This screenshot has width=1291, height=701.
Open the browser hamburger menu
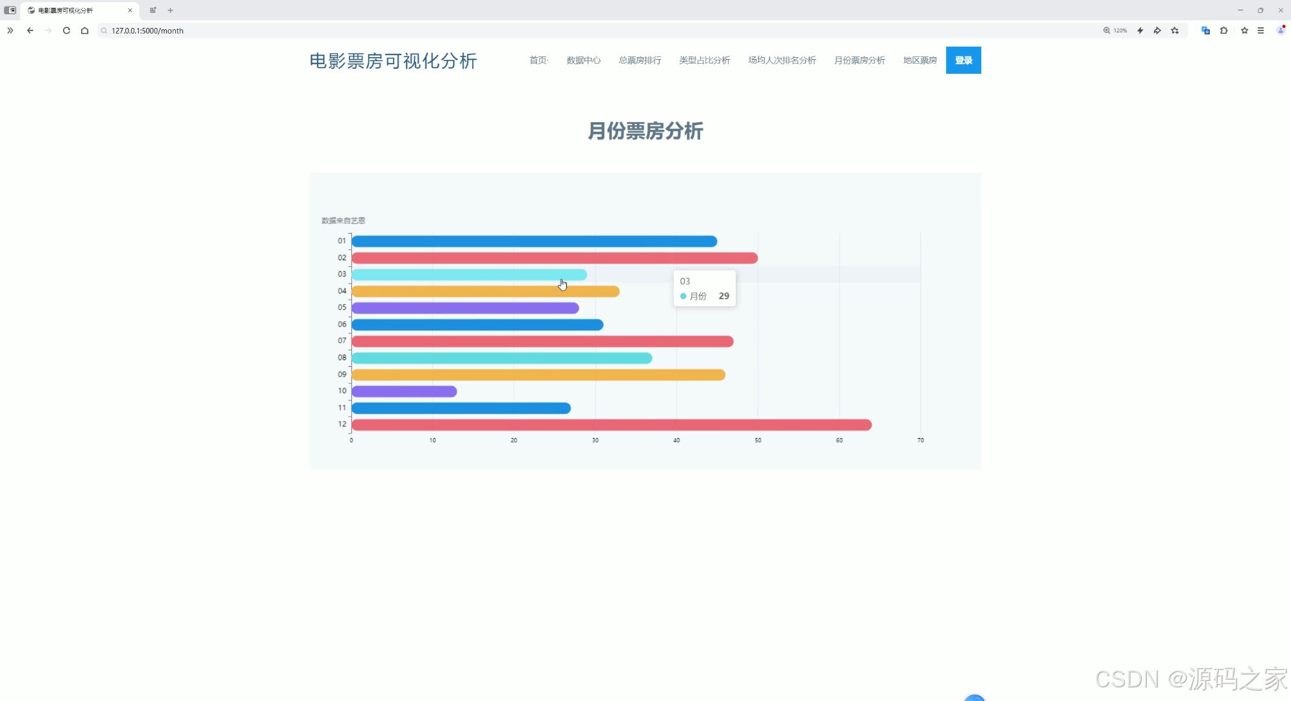(1260, 31)
